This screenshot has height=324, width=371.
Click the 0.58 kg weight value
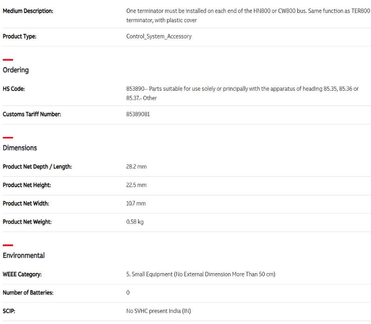pos(135,222)
